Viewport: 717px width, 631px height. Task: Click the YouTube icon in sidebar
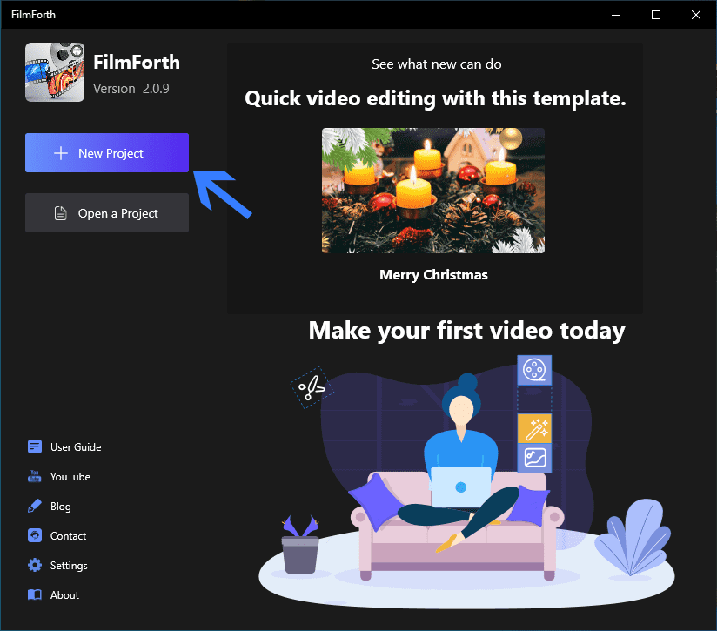click(35, 476)
